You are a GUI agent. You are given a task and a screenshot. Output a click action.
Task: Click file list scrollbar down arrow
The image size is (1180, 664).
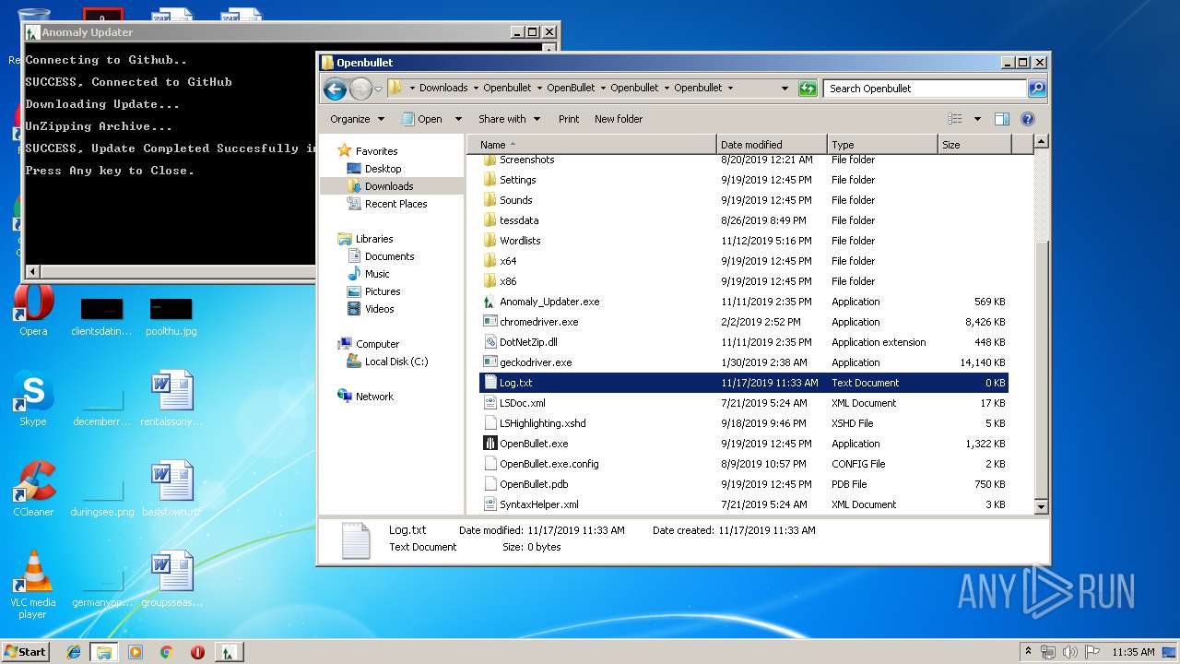(x=1041, y=506)
